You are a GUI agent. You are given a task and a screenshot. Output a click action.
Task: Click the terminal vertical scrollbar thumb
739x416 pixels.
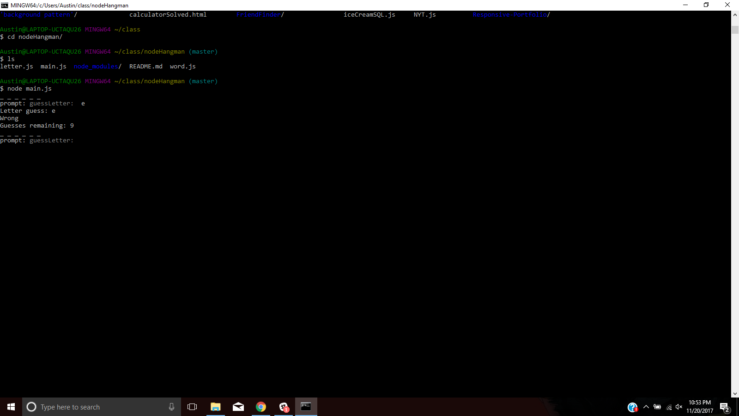[735, 30]
